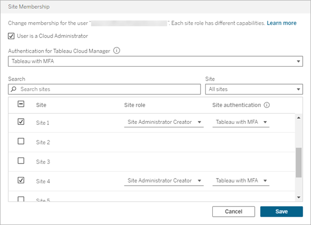311x225 pixels.
Task: Click the magnifier icon in search box
Action: pyautogui.click(x=14, y=89)
